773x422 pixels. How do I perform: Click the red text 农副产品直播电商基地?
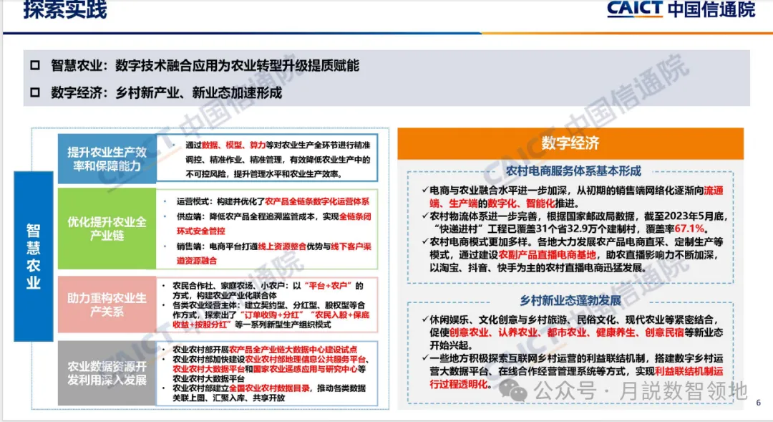(548, 255)
